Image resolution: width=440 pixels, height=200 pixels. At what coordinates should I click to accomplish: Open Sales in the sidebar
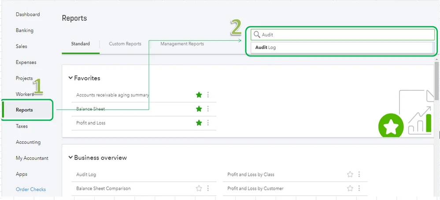pyautogui.click(x=21, y=46)
